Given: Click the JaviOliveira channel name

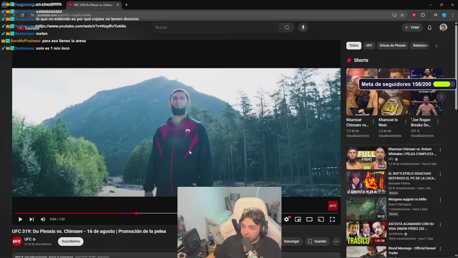Looking at the screenshot, I should click(x=396, y=234).
